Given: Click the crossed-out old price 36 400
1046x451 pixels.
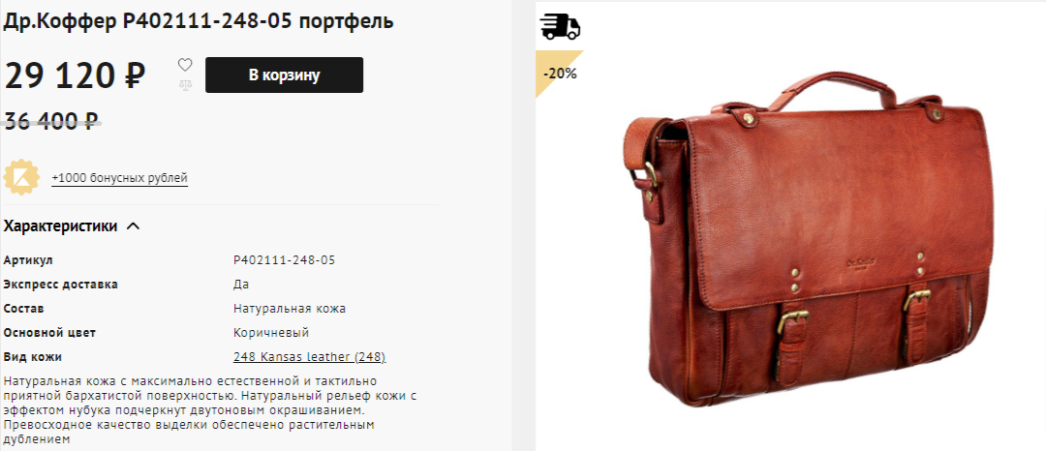Looking at the screenshot, I should coord(51,121).
